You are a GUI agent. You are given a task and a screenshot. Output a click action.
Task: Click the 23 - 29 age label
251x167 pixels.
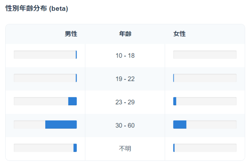click(125, 102)
